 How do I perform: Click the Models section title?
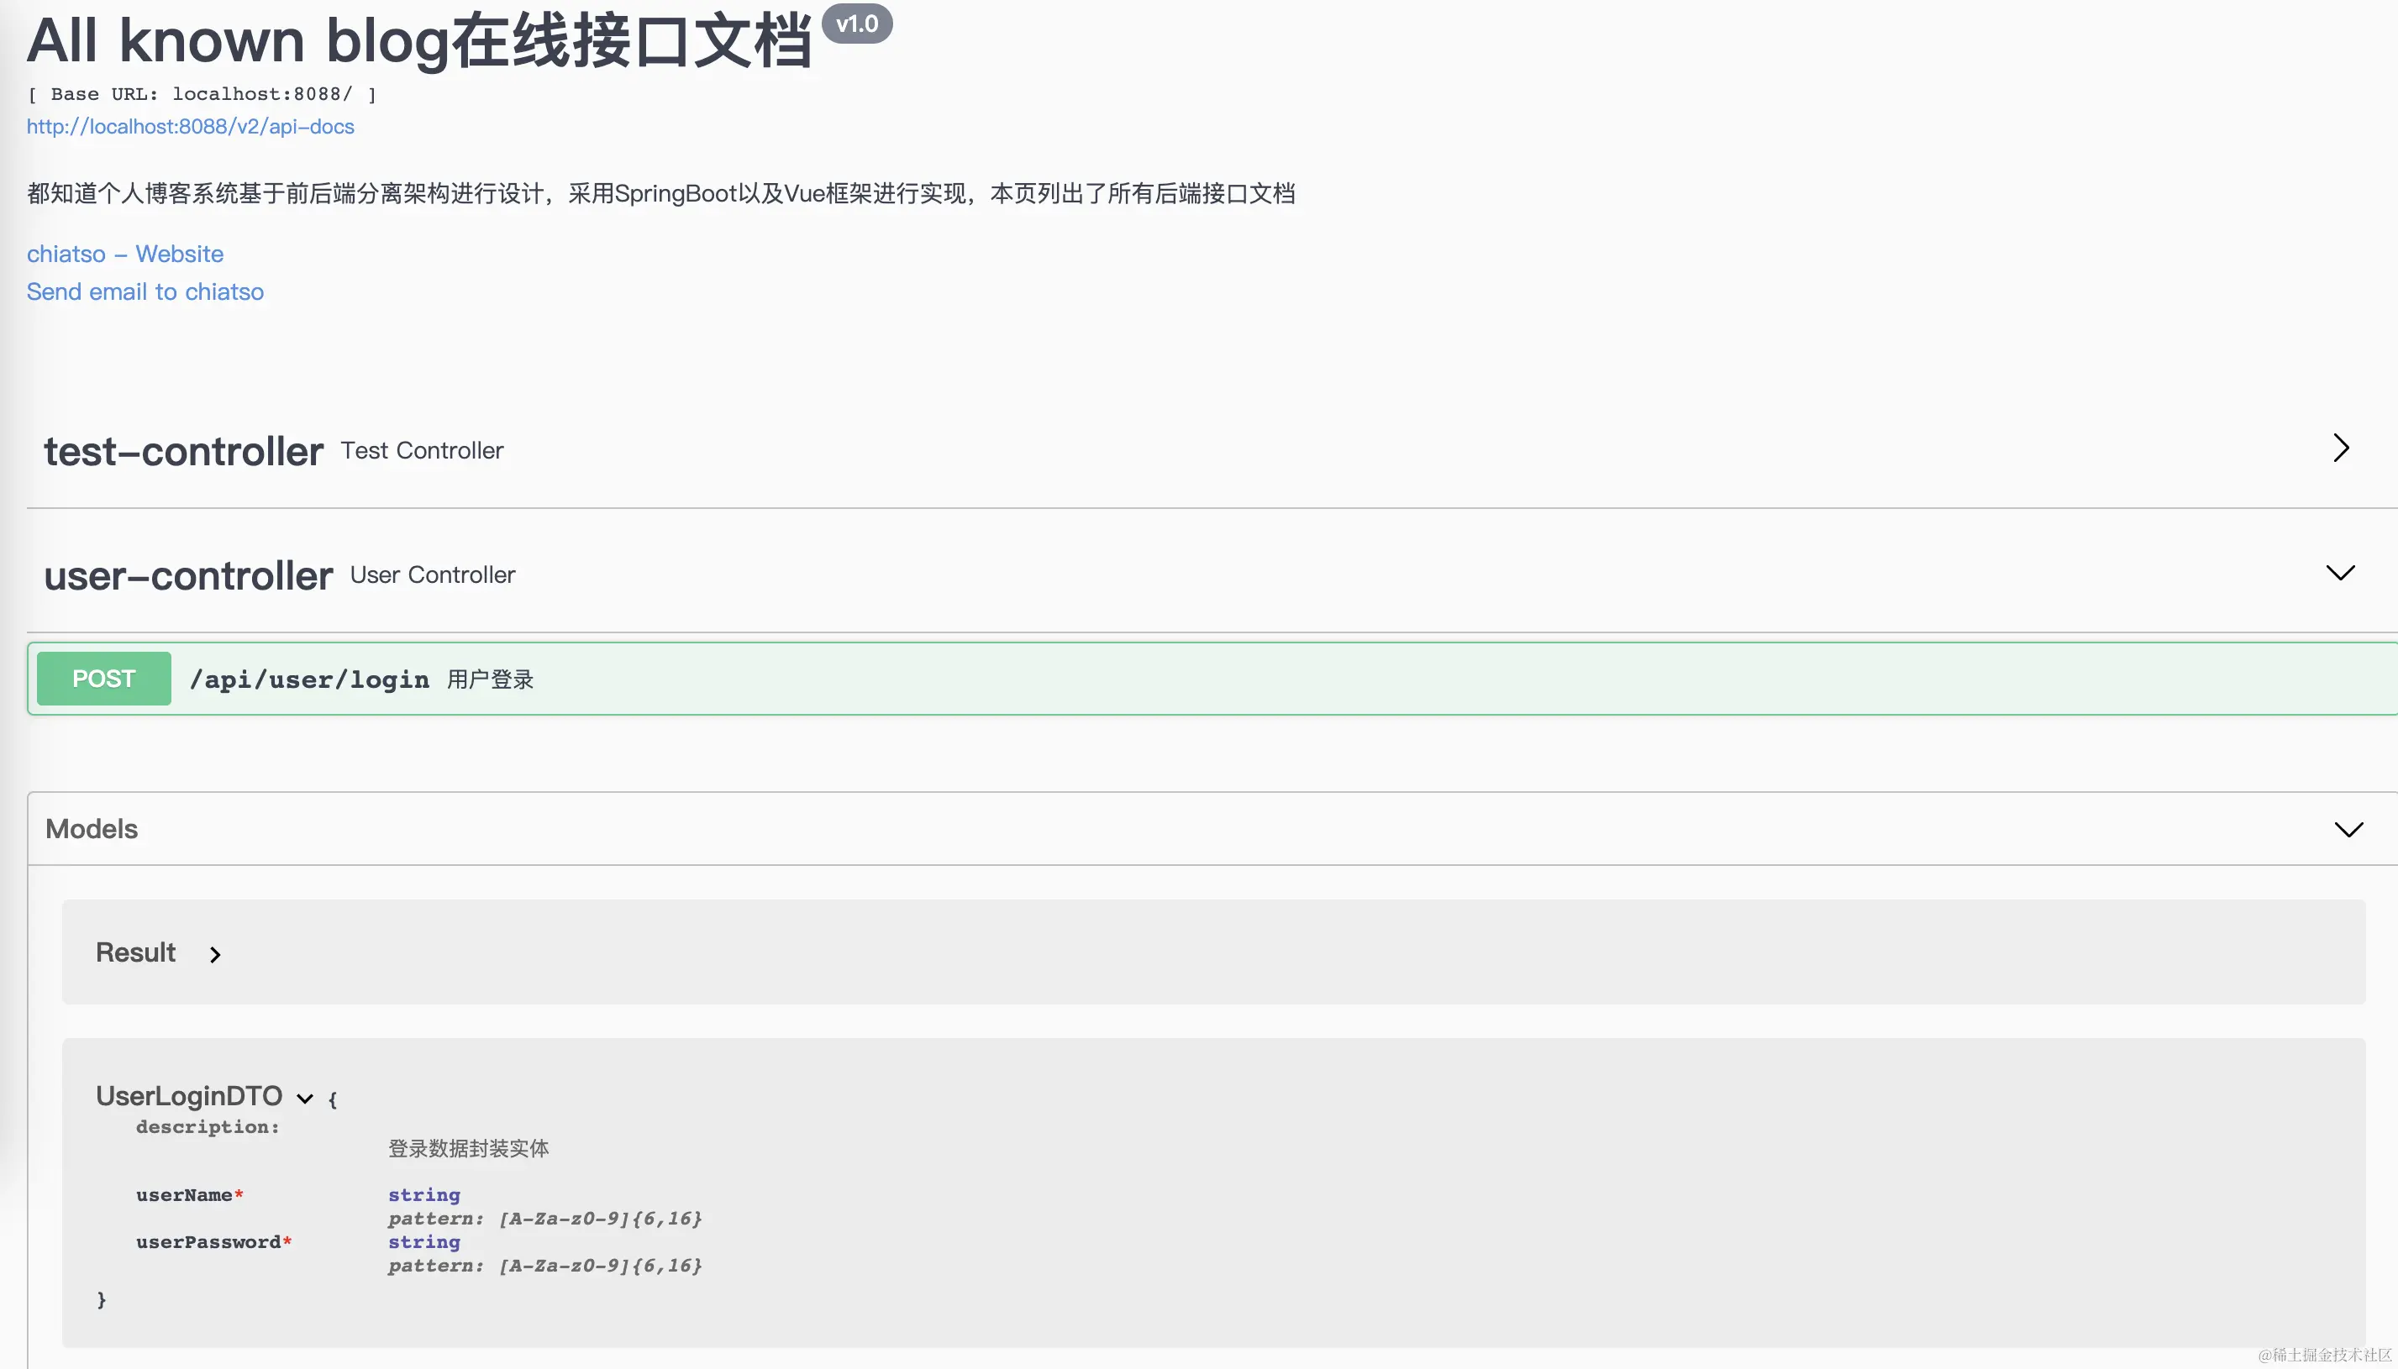click(x=92, y=829)
